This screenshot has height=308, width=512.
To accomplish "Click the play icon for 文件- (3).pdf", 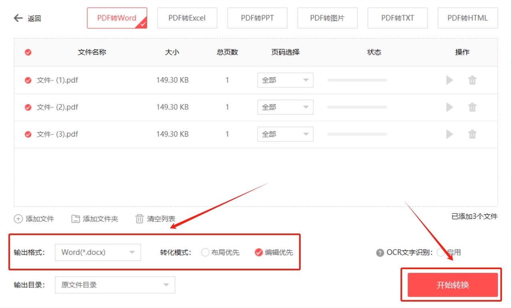I will pos(449,134).
